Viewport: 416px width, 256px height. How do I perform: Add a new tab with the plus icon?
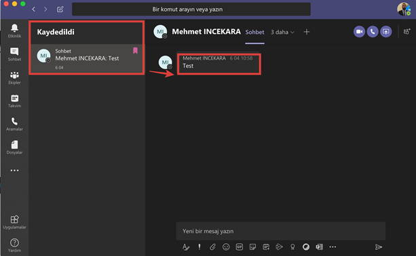pyautogui.click(x=307, y=32)
